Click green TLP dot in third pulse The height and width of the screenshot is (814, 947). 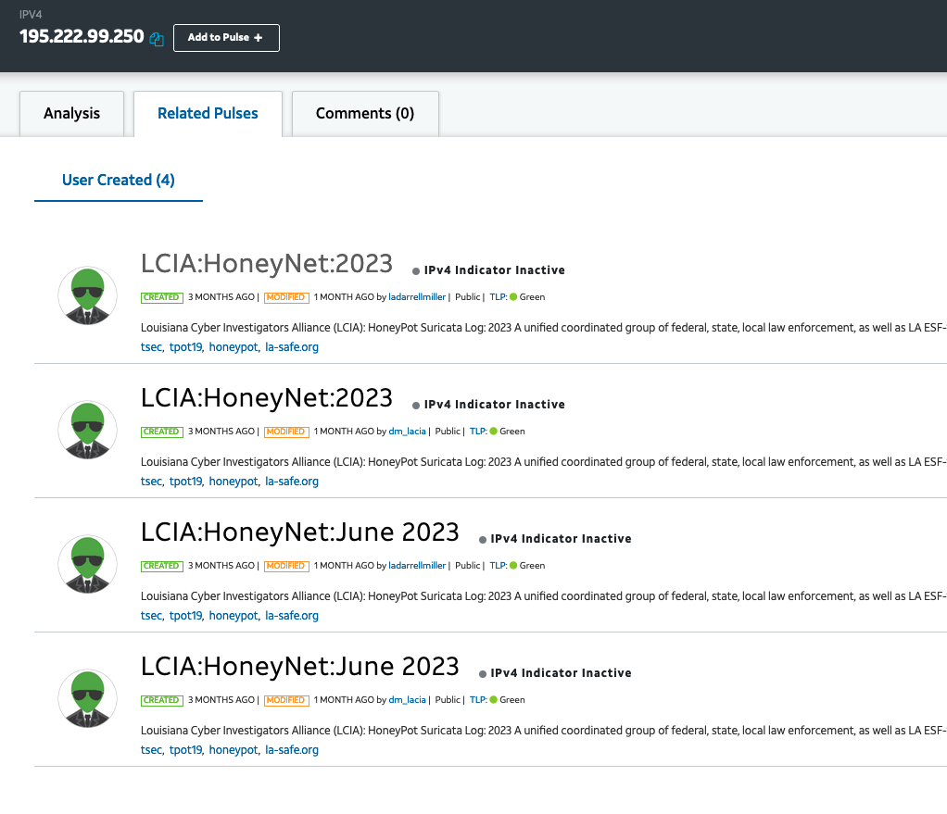coord(513,566)
